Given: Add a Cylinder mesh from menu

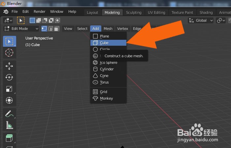Looking at the screenshot, I should (109, 69).
